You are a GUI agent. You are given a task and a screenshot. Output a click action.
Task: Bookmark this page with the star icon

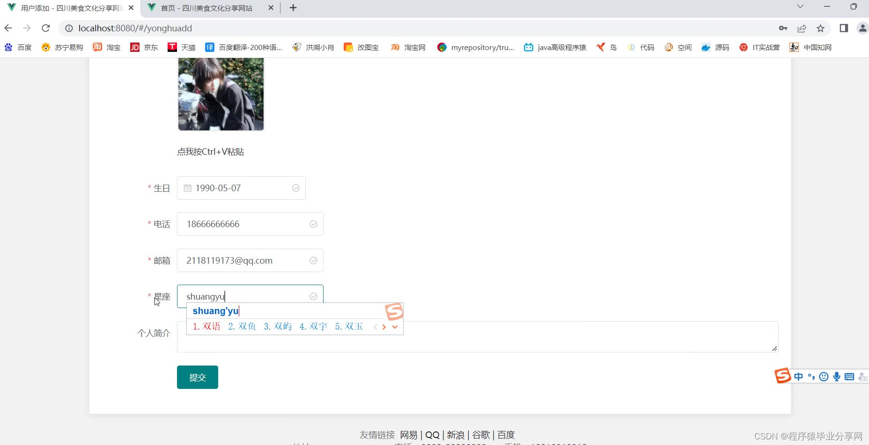[820, 29]
